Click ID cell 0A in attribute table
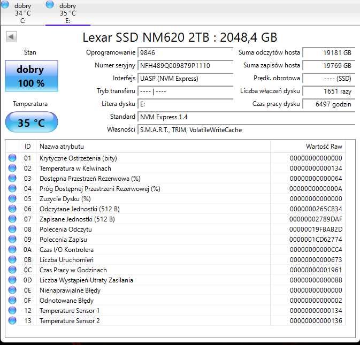The image size is (360, 345). tap(28, 249)
